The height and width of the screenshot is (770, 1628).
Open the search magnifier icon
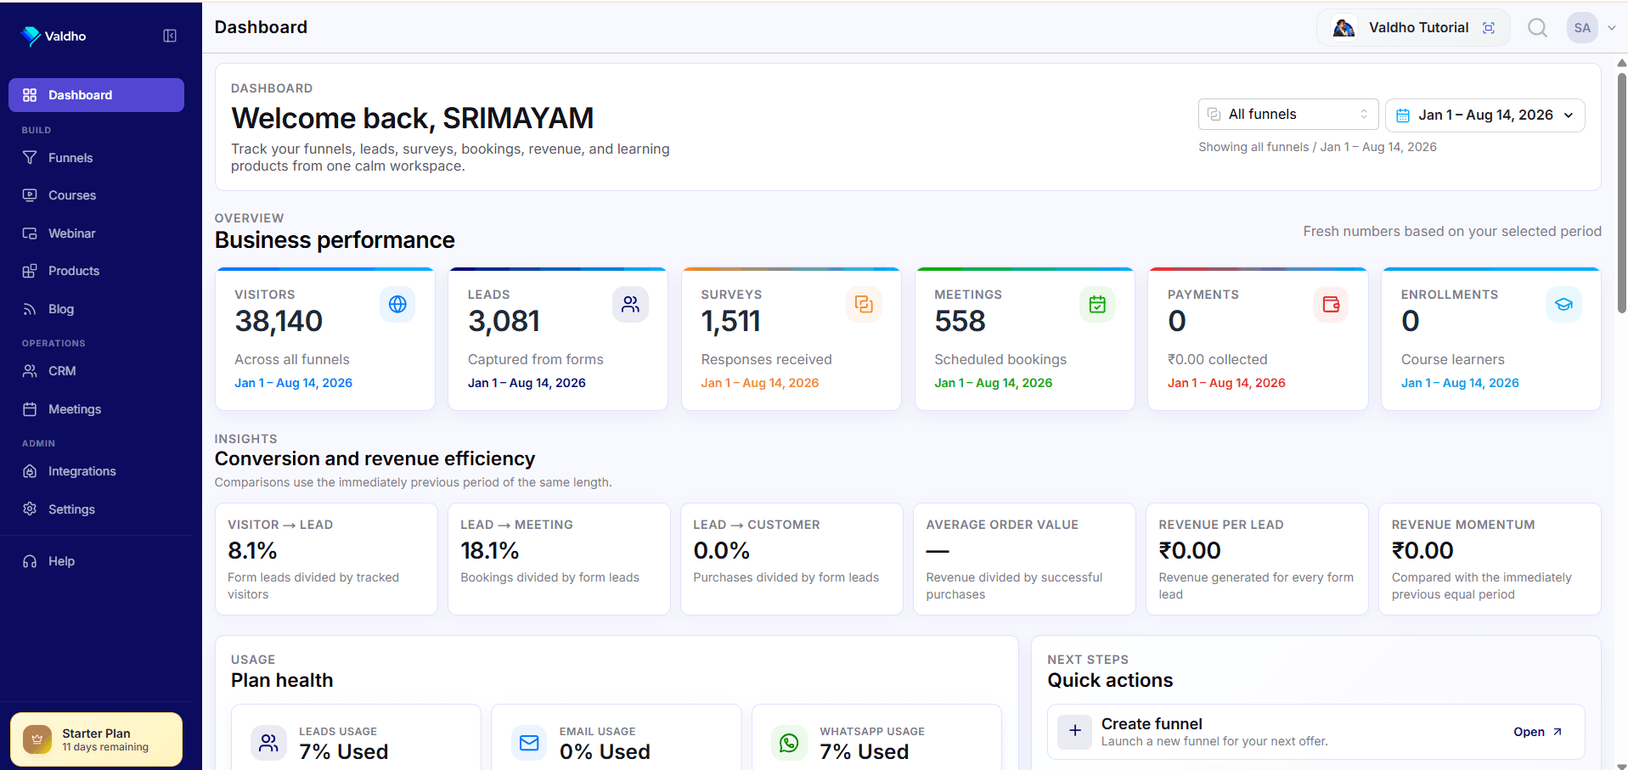(1537, 28)
